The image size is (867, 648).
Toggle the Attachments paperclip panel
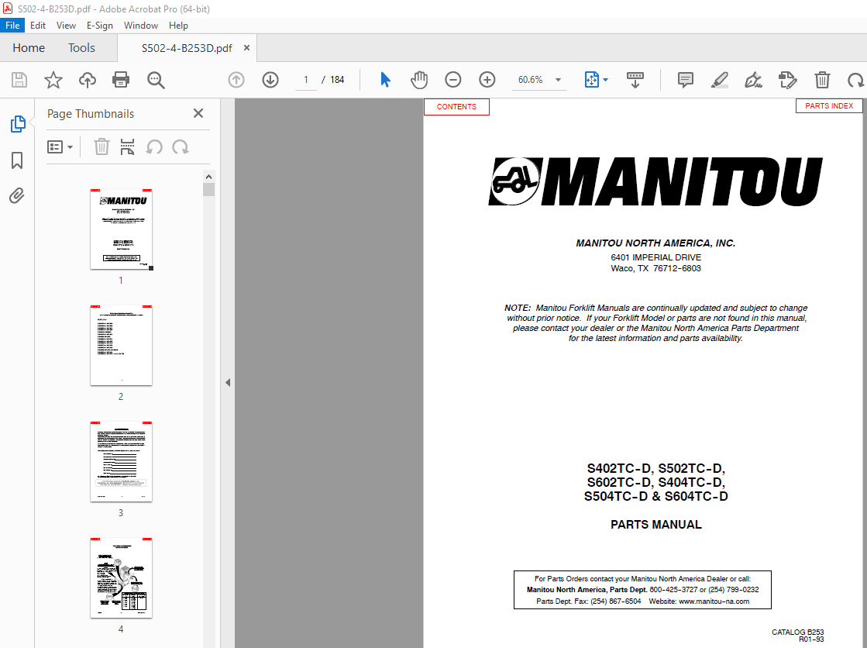[x=17, y=195]
